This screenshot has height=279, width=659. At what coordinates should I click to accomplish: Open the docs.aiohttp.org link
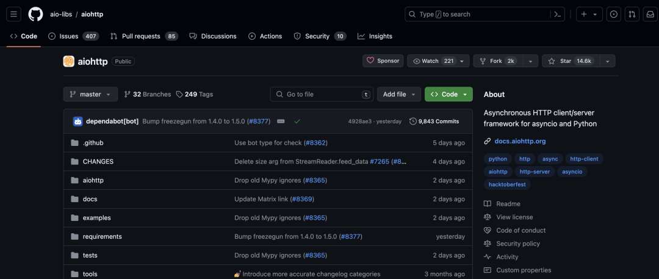(520, 142)
